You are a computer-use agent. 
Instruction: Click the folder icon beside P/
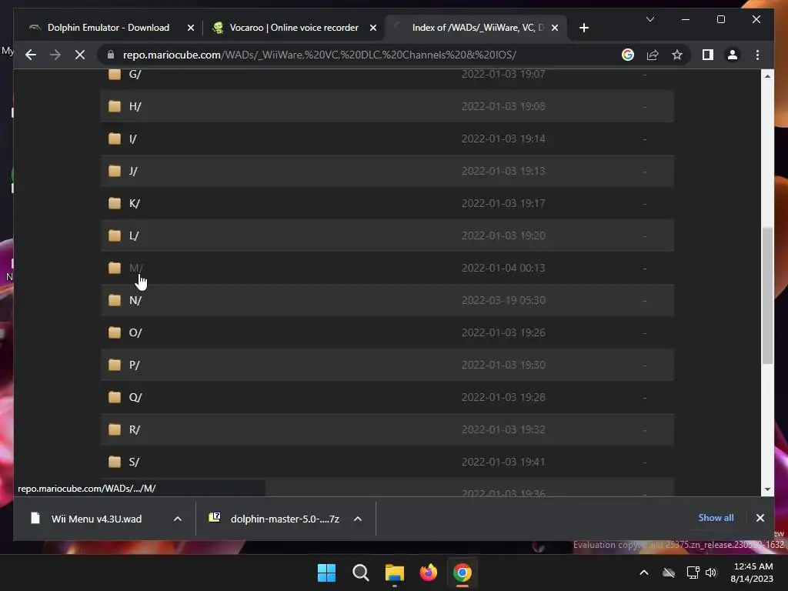(115, 365)
